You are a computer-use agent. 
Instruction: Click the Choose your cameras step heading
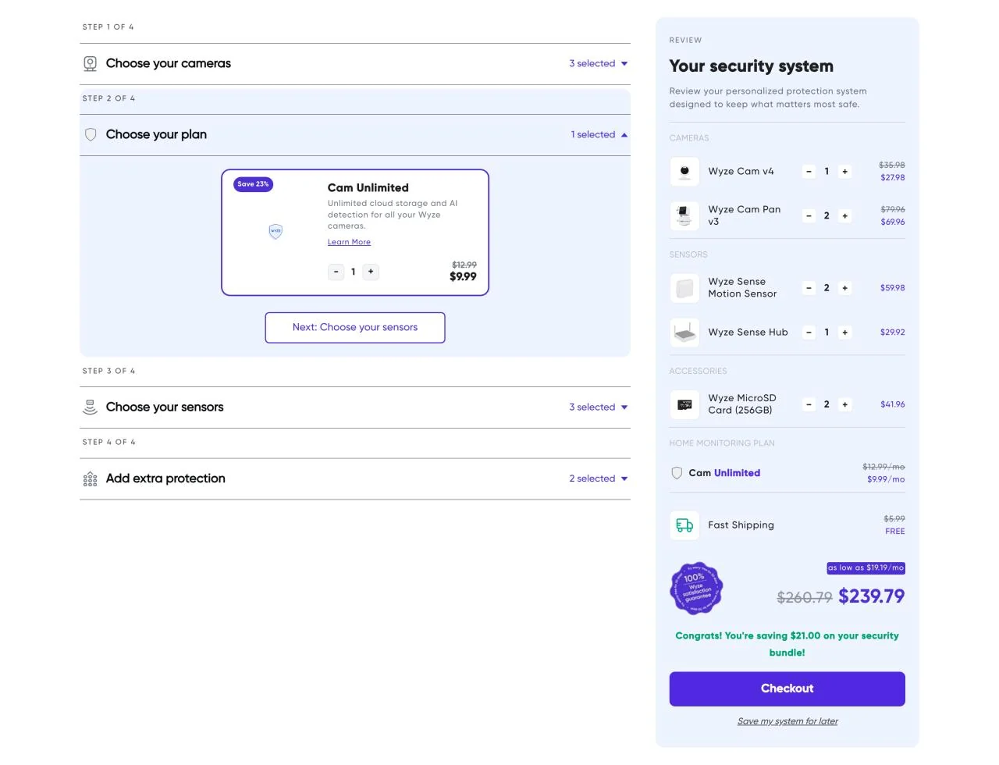pos(169,64)
